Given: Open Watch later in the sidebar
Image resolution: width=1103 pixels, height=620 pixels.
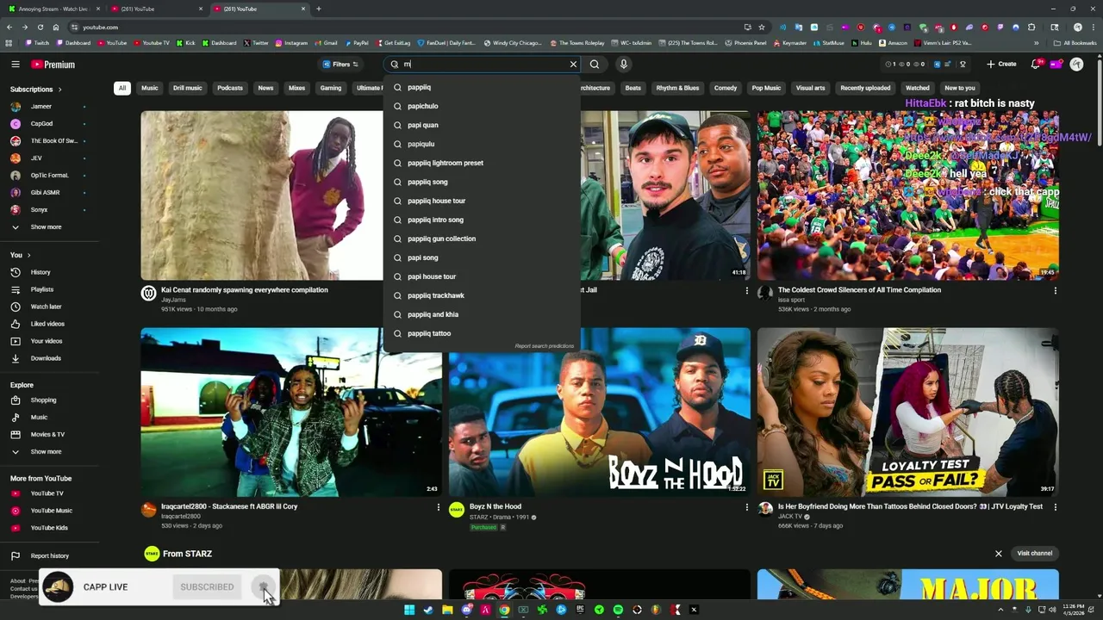Looking at the screenshot, I should (46, 307).
